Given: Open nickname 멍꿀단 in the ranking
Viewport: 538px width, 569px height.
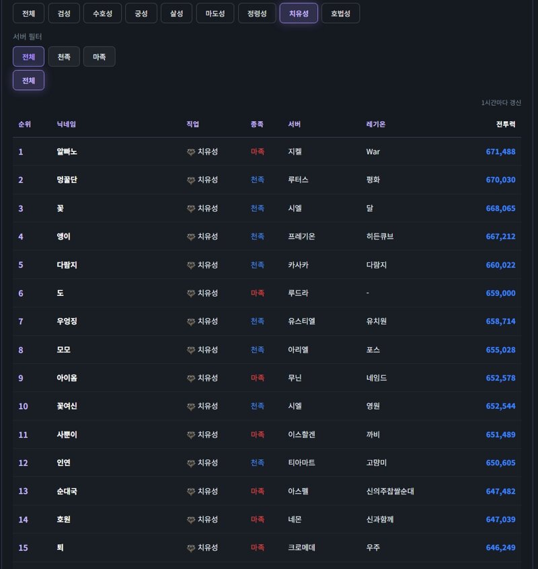Looking at the screenshot, I should [x=67, y=180].
